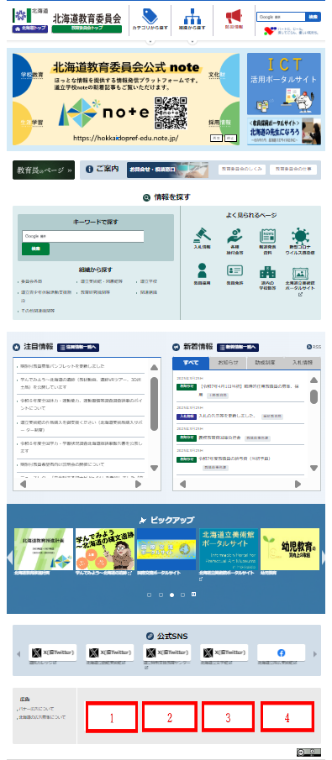
Task: Click left arrow under 注目情報 list
Action: [24, 484]
